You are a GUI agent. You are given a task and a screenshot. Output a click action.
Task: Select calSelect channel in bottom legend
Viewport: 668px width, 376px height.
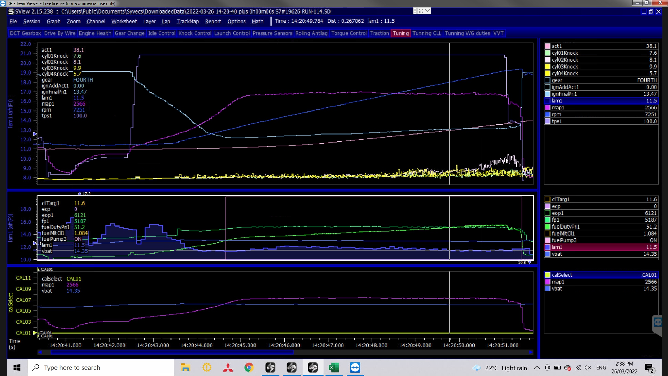point(562,275)
